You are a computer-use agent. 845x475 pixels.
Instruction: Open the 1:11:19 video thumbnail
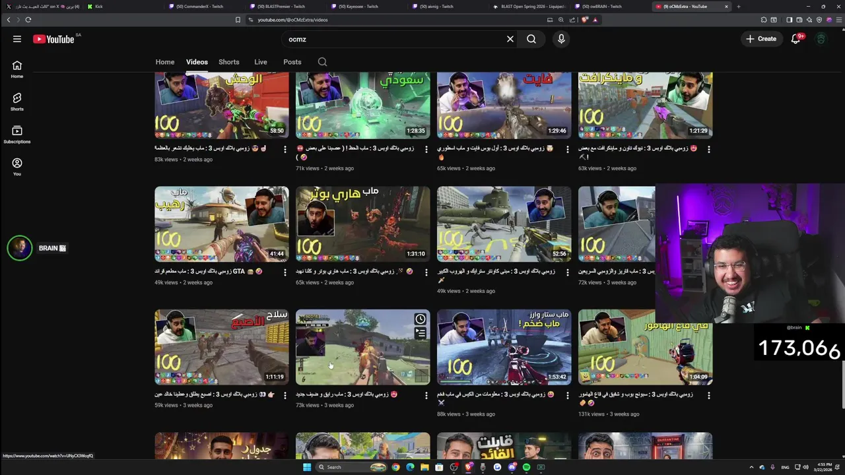(x=221, y=347)
